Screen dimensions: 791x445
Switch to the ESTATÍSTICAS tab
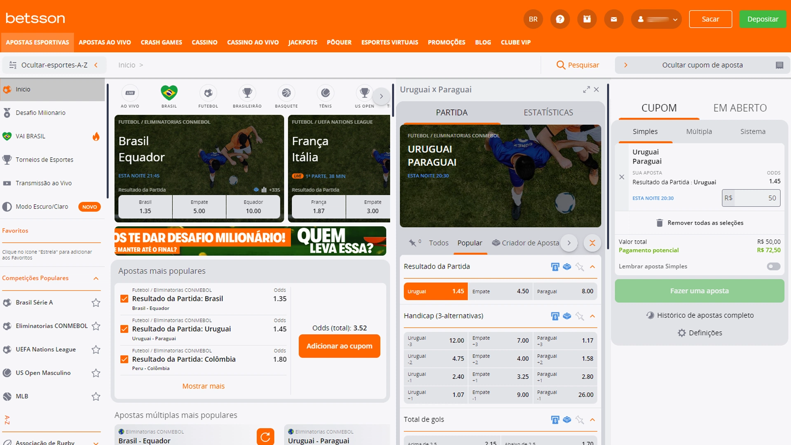(x=548, y=112)
